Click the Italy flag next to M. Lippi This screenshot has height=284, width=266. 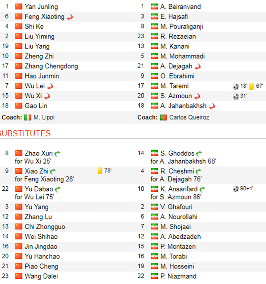click(x=28, y=117)
